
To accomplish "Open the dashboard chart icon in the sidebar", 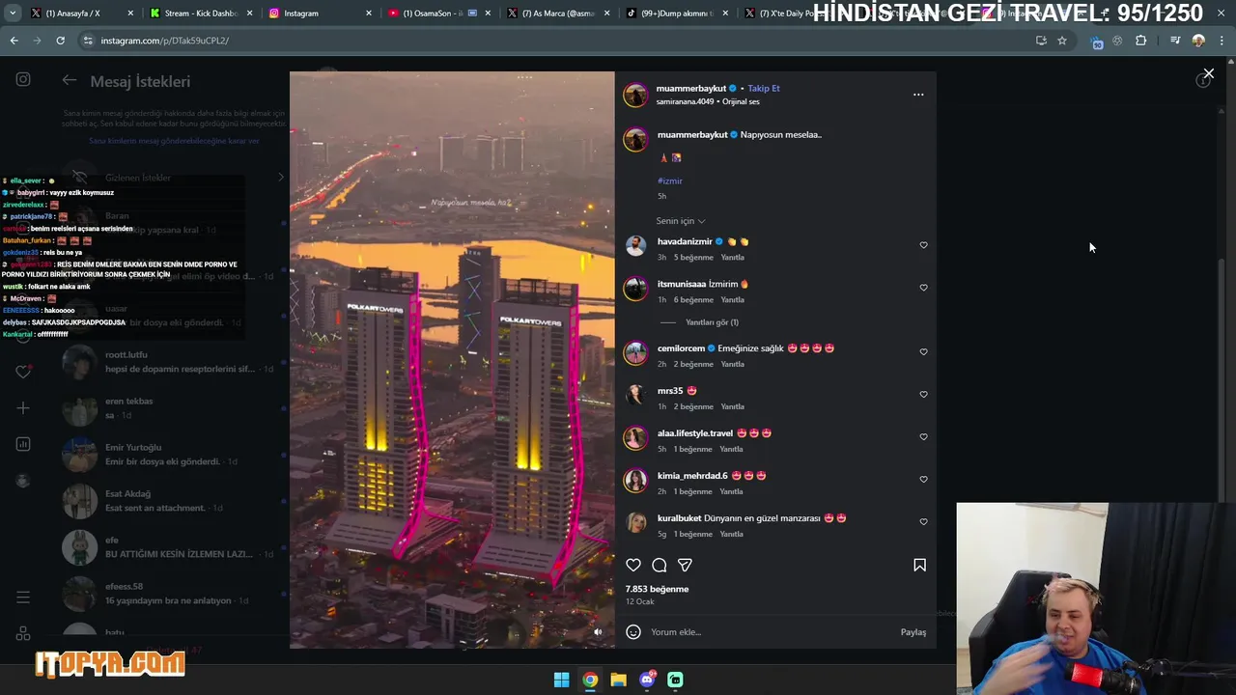I will pos(23,444).
